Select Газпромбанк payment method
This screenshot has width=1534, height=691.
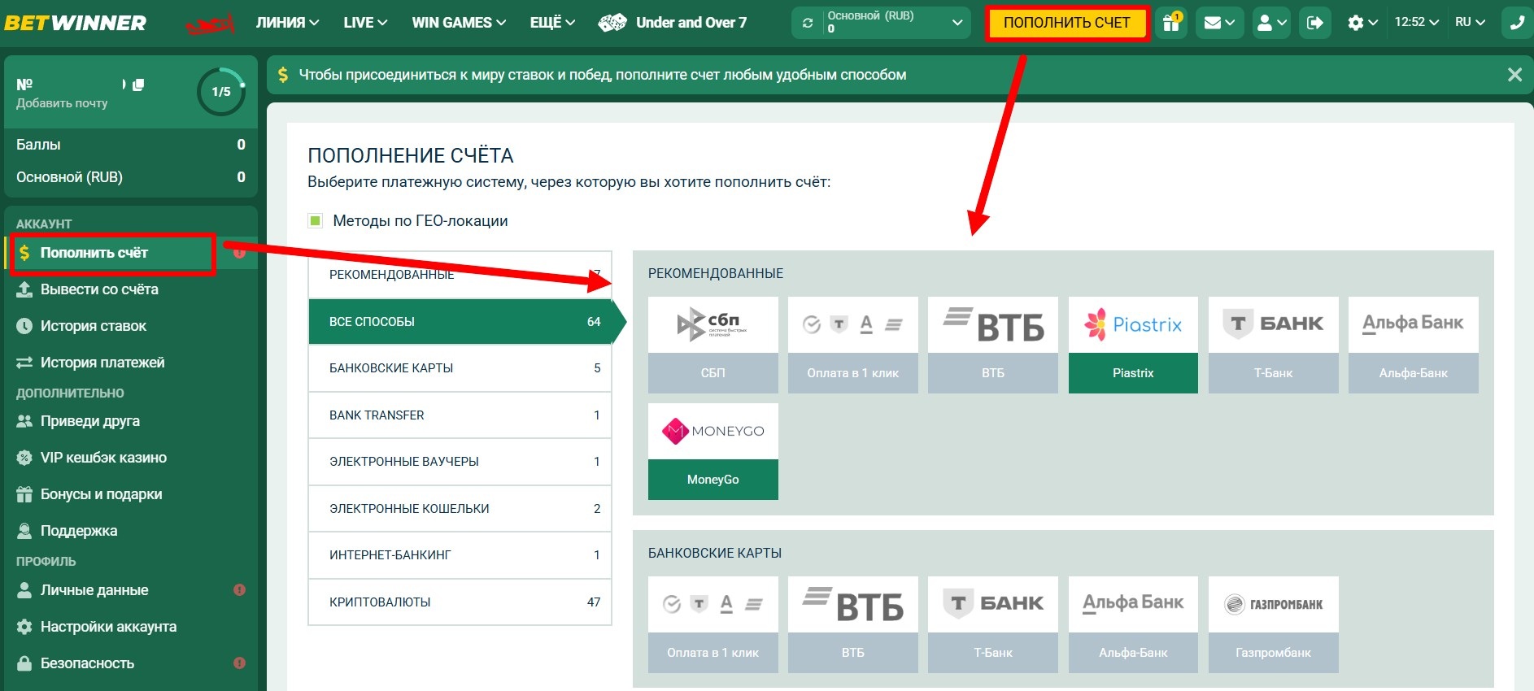tap(1274, 624)
